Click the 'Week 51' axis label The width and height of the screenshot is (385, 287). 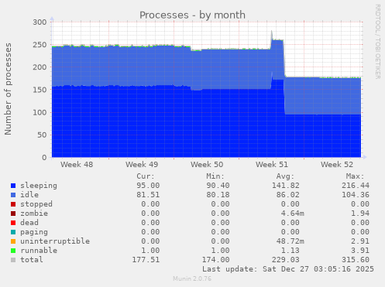(272, 165)
